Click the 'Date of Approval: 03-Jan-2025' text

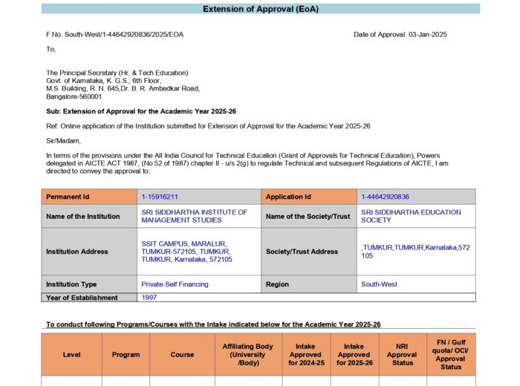pyautogui.click(x=400, y=34)
